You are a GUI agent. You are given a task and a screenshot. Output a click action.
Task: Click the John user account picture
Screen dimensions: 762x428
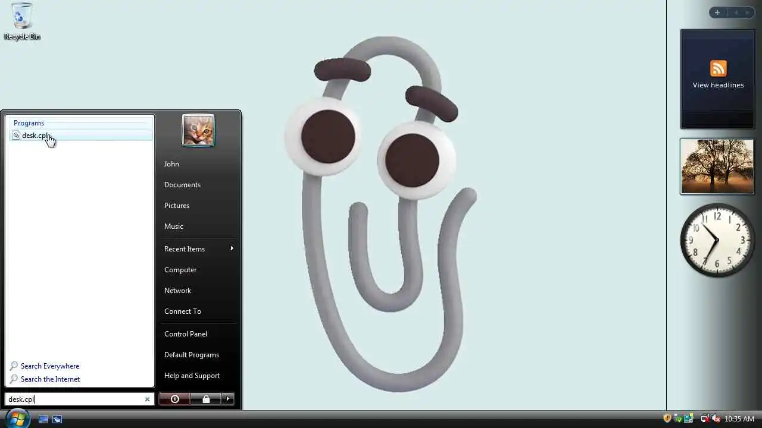[198, 130]
